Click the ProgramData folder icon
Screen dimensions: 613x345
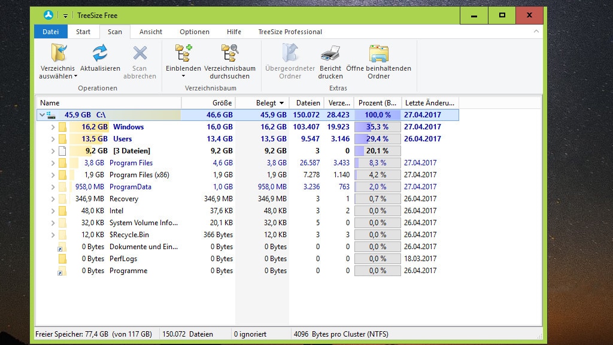[x=62, y=187]
